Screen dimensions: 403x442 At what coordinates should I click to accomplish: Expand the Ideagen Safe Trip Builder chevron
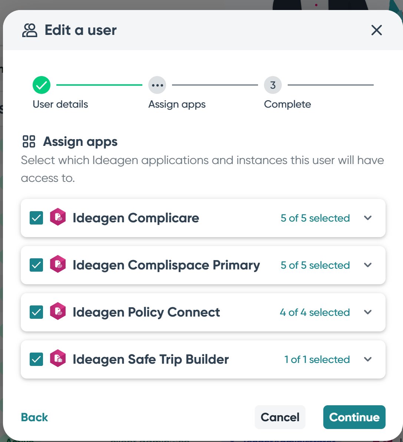367,359
